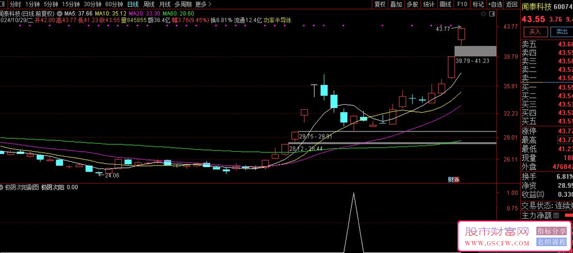Select the 1分钟 period tab

(x=32, y=5)
